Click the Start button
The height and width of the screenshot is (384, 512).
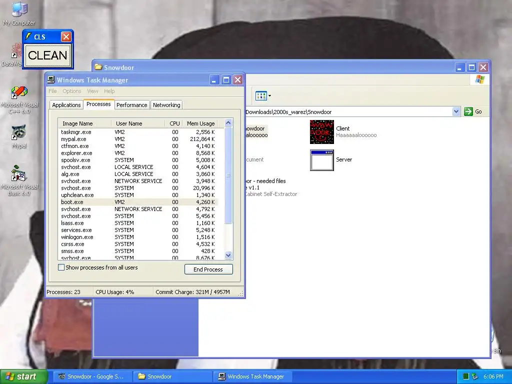[23, 376]
